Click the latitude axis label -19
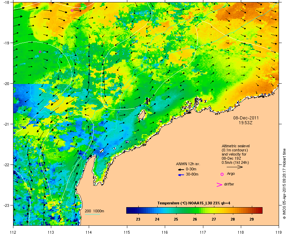The image size is (289, 234). pyautogui.click(x=7, y=43)
